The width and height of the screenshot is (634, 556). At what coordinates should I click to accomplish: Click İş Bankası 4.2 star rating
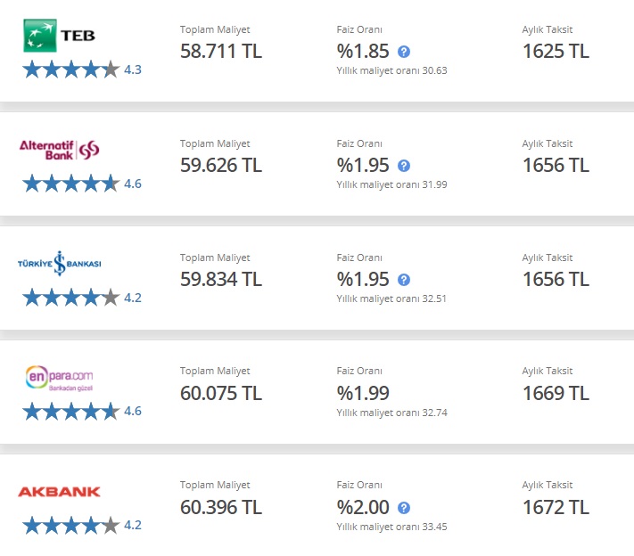pos(82,298)
